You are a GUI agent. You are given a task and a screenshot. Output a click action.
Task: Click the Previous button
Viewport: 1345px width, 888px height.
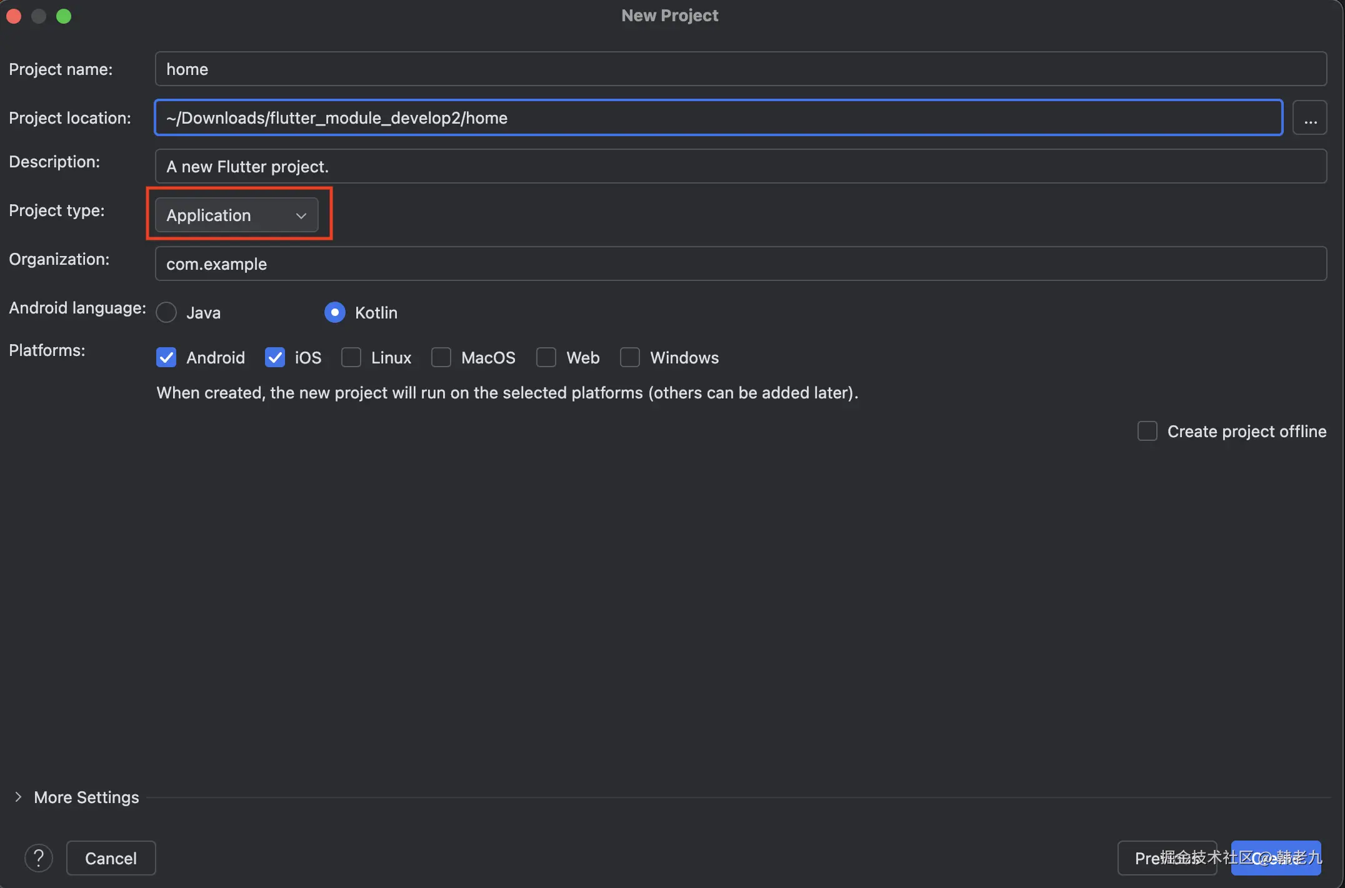[x=1166, y=858]
